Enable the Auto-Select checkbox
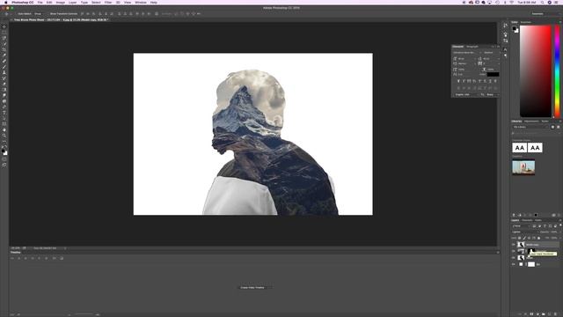 pos(16,14)
